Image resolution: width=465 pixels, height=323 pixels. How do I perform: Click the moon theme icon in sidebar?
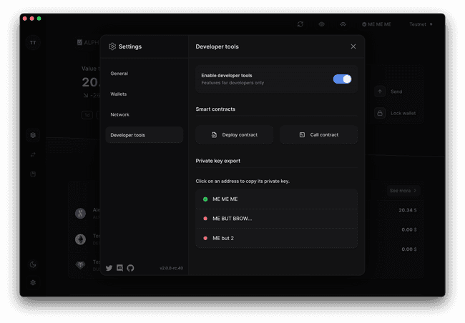point(33,264)
